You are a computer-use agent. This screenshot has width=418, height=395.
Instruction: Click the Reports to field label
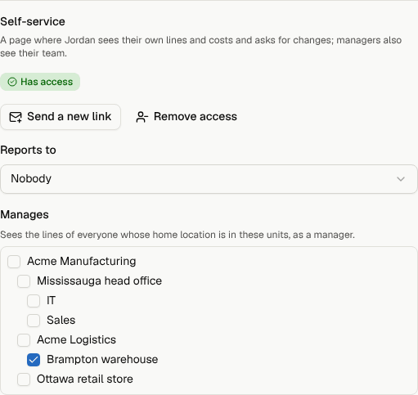pos(28,150)
